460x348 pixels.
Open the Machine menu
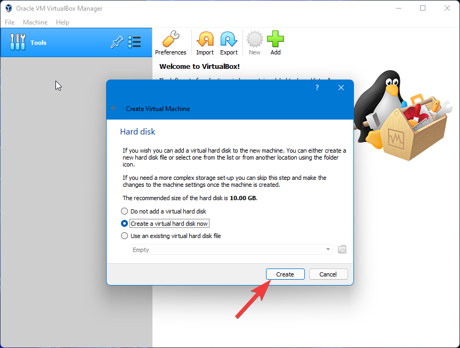pyautogui.click(x=35, y=22)
